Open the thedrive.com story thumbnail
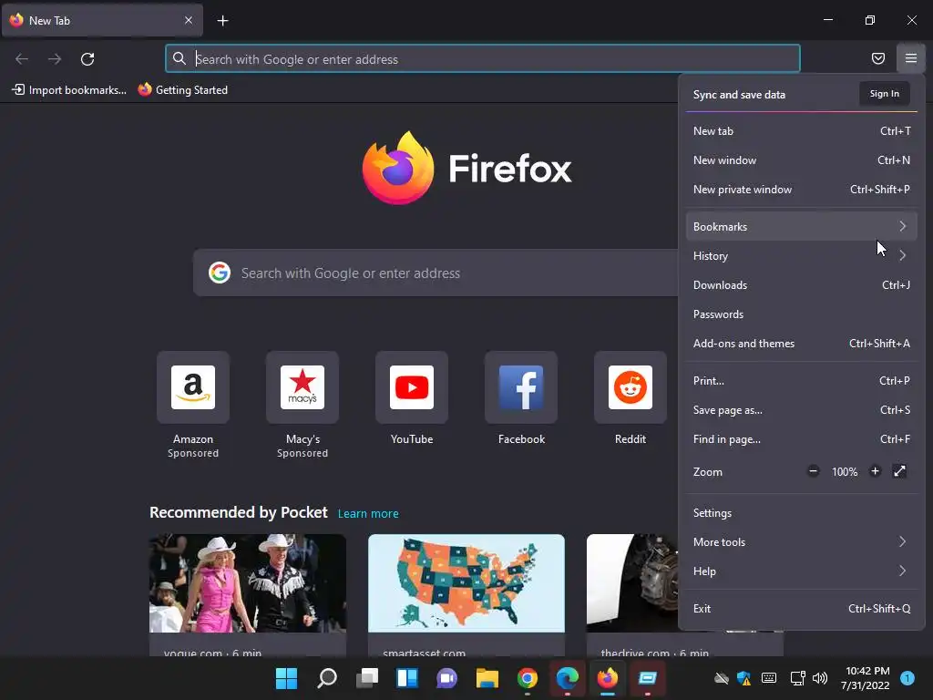 click(x=632, y=582)
